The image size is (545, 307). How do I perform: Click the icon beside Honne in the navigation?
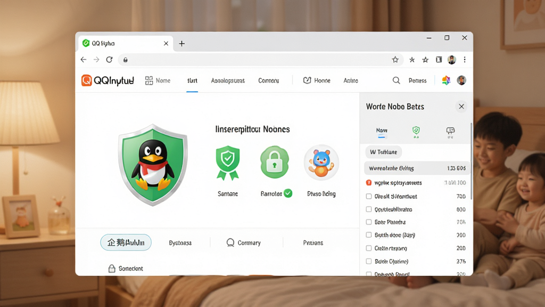coord(307,80)
